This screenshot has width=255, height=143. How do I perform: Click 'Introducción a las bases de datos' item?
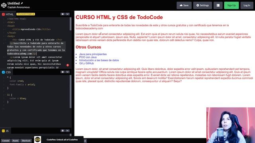pyautogui.click(x=99, y=60)
